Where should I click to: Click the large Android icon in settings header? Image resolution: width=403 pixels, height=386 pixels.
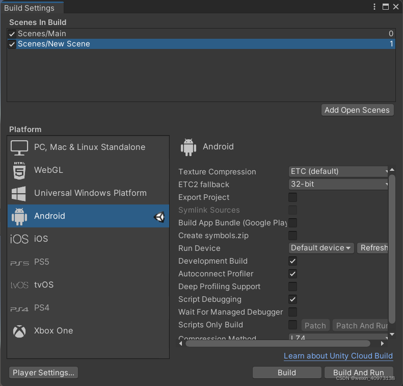point(189,147)
